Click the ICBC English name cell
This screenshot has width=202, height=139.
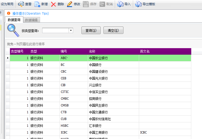click(165, 132)
